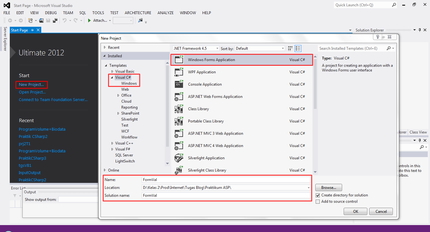Click Connect to Team Foundation Server link

coord(53,100)
